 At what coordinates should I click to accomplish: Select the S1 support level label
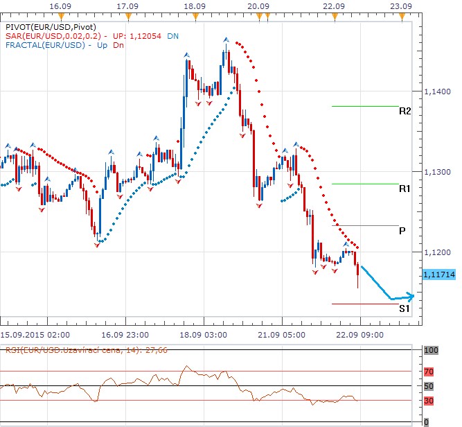tap(405, 308)
